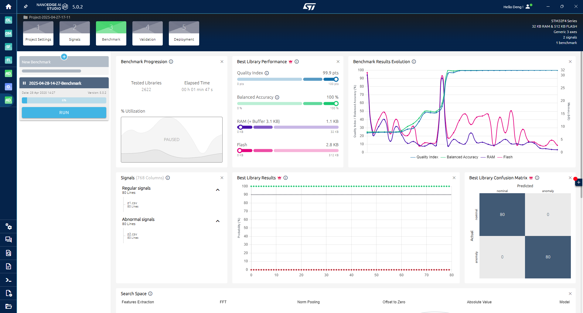Open the user account icon
This screenshot has height=313, width=583.
click(528, 6)
